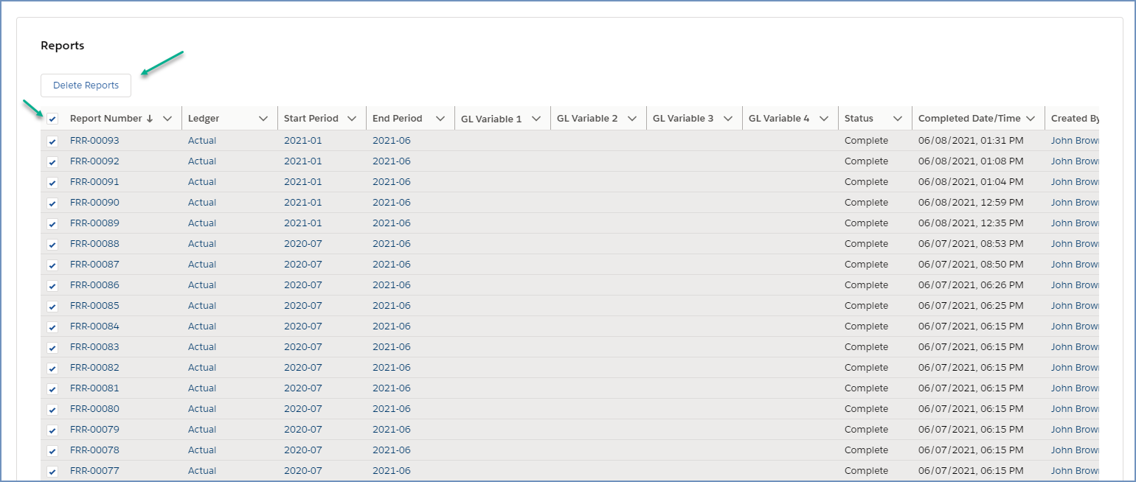Open the Report Number column dropdown chevron
The width and height of the screenshot is (1136, 482).
point(167,119)
